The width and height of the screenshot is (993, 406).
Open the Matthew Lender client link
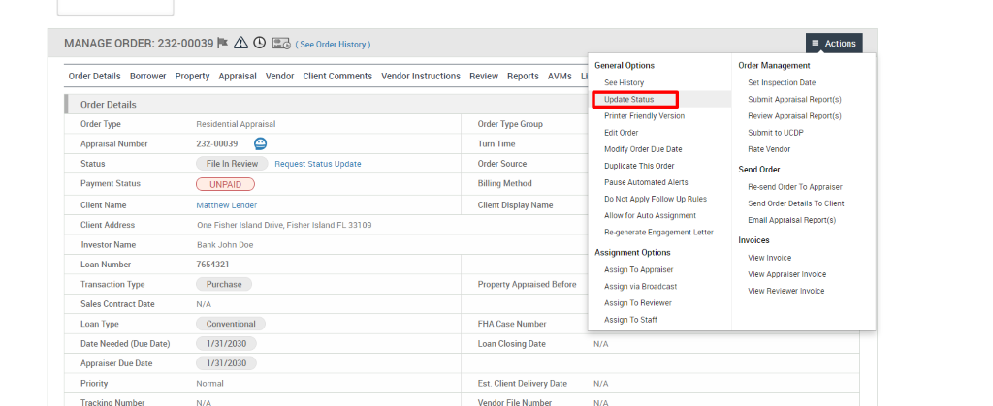(x=227, y=205)
